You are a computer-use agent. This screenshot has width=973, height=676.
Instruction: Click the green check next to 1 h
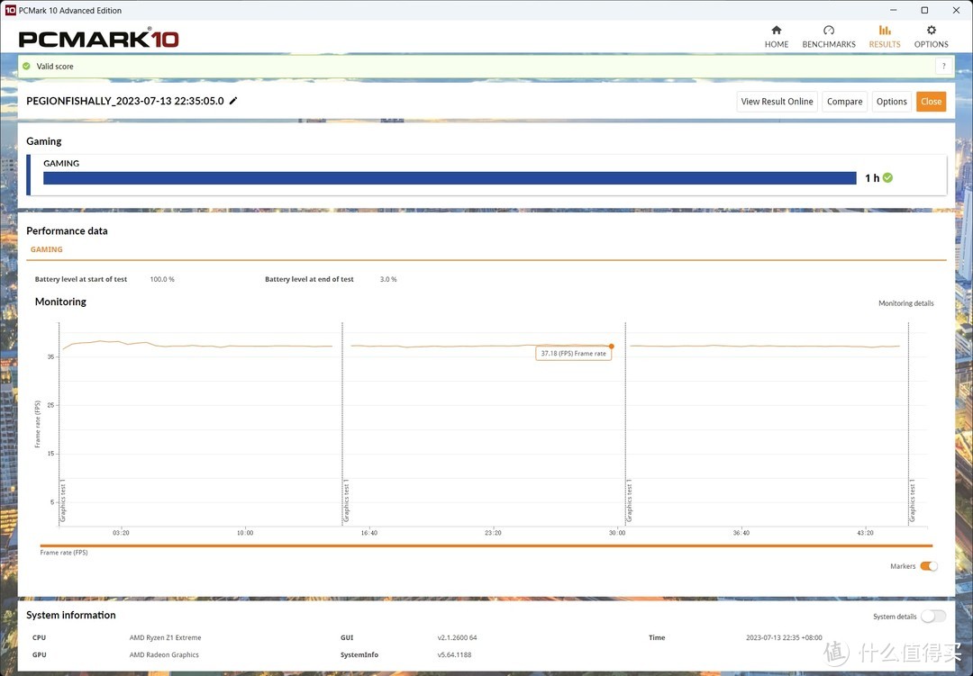click(888, 178)
